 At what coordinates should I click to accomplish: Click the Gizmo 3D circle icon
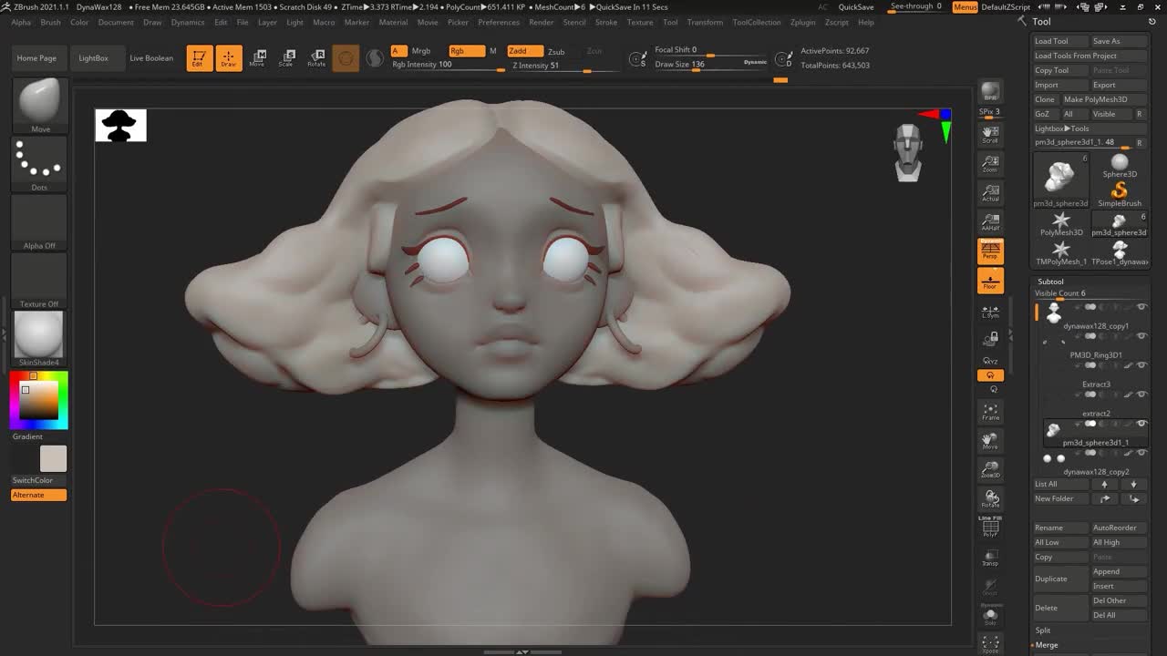pos(346,58)
